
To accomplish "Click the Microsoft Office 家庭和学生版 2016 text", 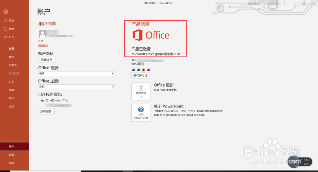I will coord(156,54).
